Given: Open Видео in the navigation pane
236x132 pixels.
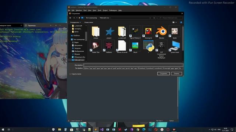Looking at the screenshot, I should click(x=76, y=43).
